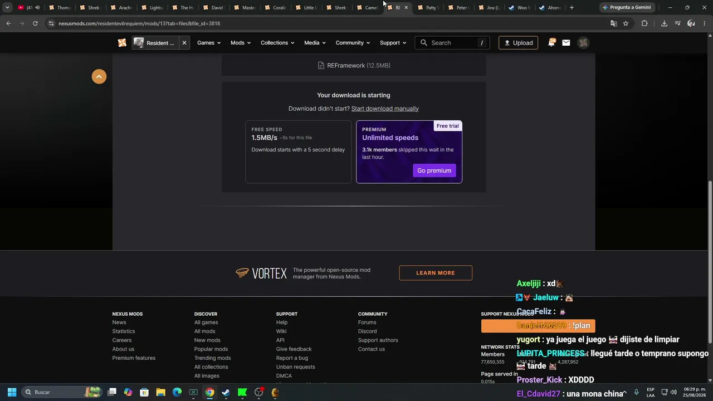This screenshot has height=401, width=713.
Task: Open the Media dropdown
Action: point(315,43)
